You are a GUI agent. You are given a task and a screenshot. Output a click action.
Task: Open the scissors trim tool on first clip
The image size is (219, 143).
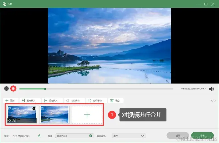[x=14, y=120]
